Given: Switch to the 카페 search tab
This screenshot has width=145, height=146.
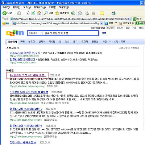Looking at the screenshot, I should (22, 42).
